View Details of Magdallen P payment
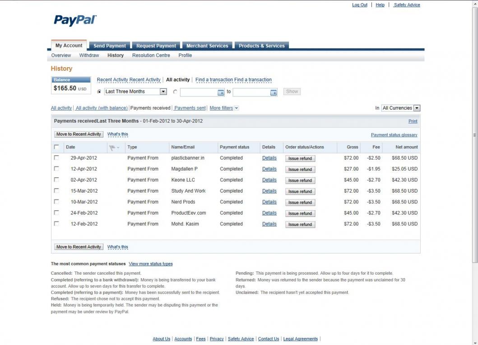Viewport: 478px width, 345px height. point(269,169)
